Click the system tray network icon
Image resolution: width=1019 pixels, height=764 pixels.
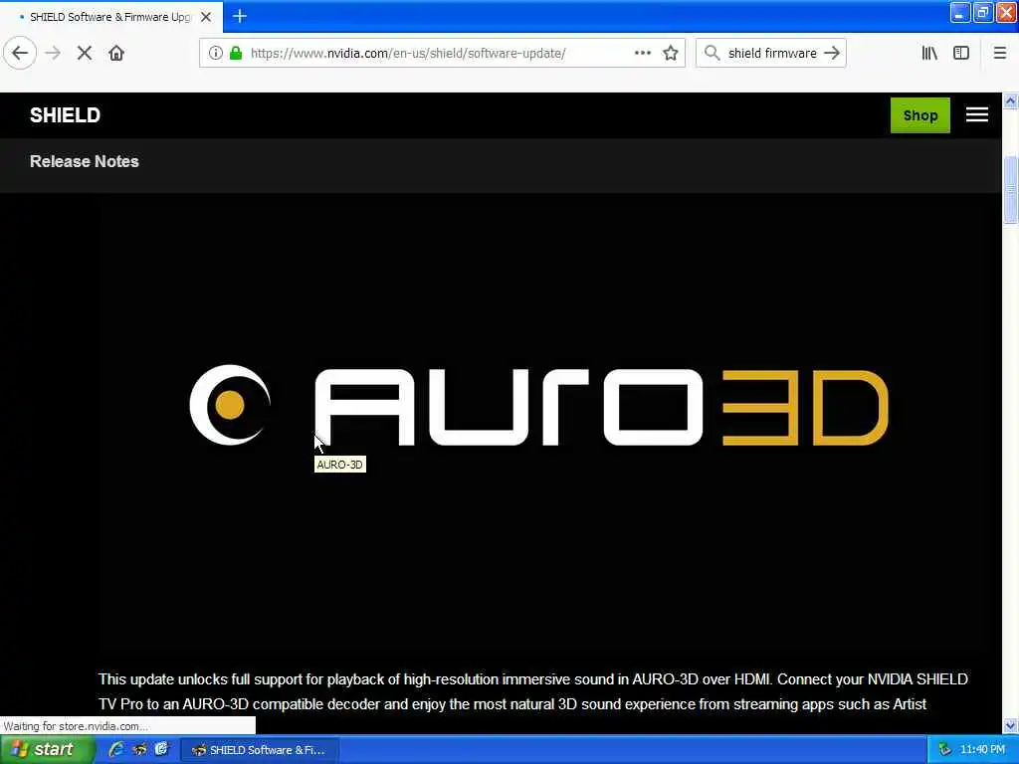(945, 750)
